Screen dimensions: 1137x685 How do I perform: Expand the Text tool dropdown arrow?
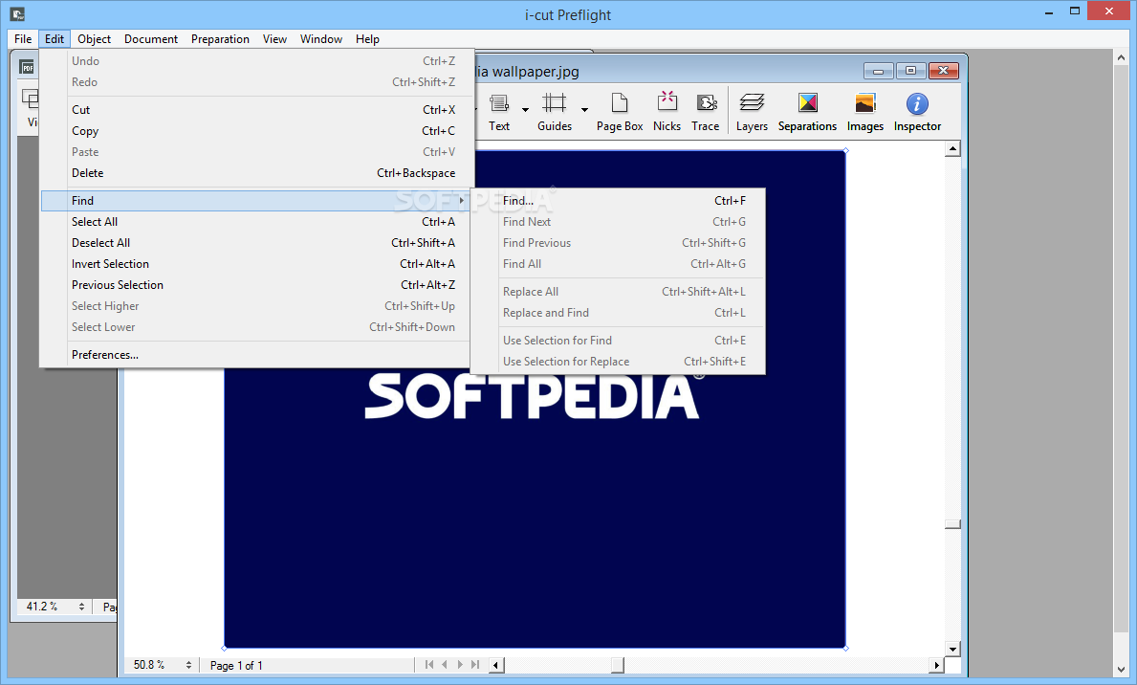(525, 110)
